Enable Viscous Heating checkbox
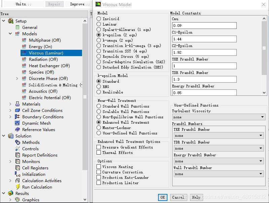269x203 pixels. [x=99, y=167]
